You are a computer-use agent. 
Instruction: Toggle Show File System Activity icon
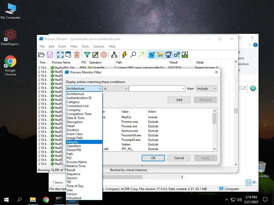click(x=160, y=55)
